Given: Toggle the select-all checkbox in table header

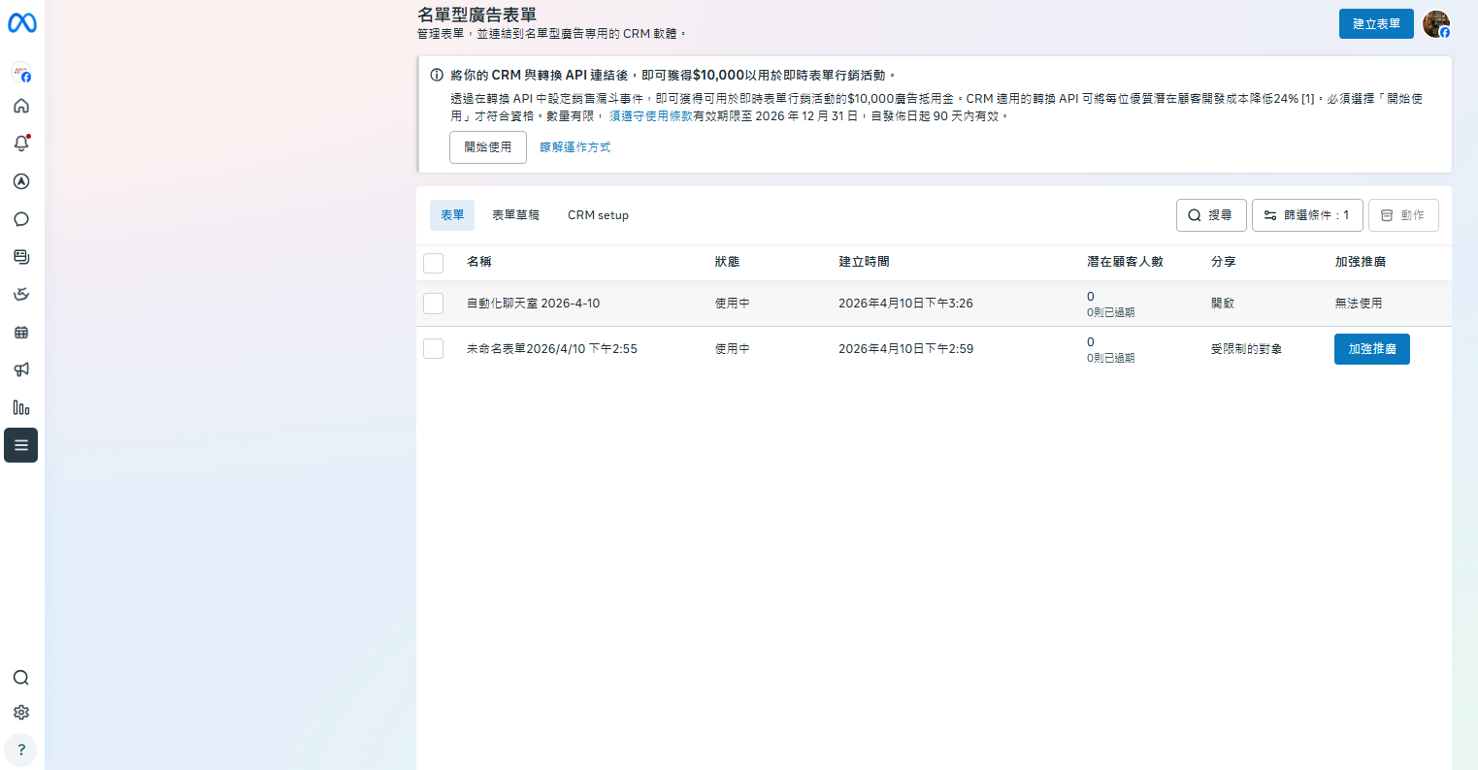Looking at the screenshot, I should [x=434, y=263].
